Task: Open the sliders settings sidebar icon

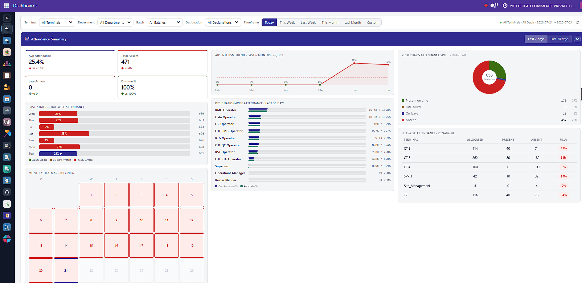Action: (7, 110)
